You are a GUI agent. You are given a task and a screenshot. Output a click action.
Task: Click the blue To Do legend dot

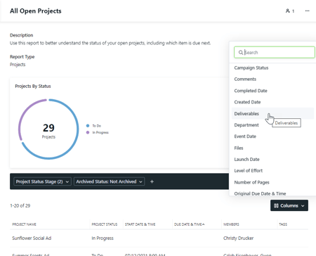click(x=88, y=126)
